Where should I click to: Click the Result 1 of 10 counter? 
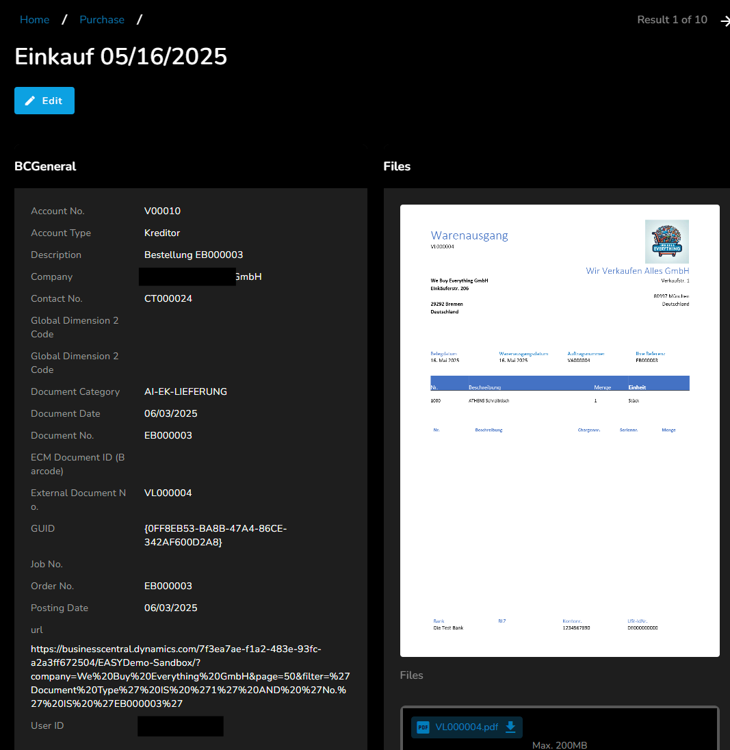[x=672, y=20]
